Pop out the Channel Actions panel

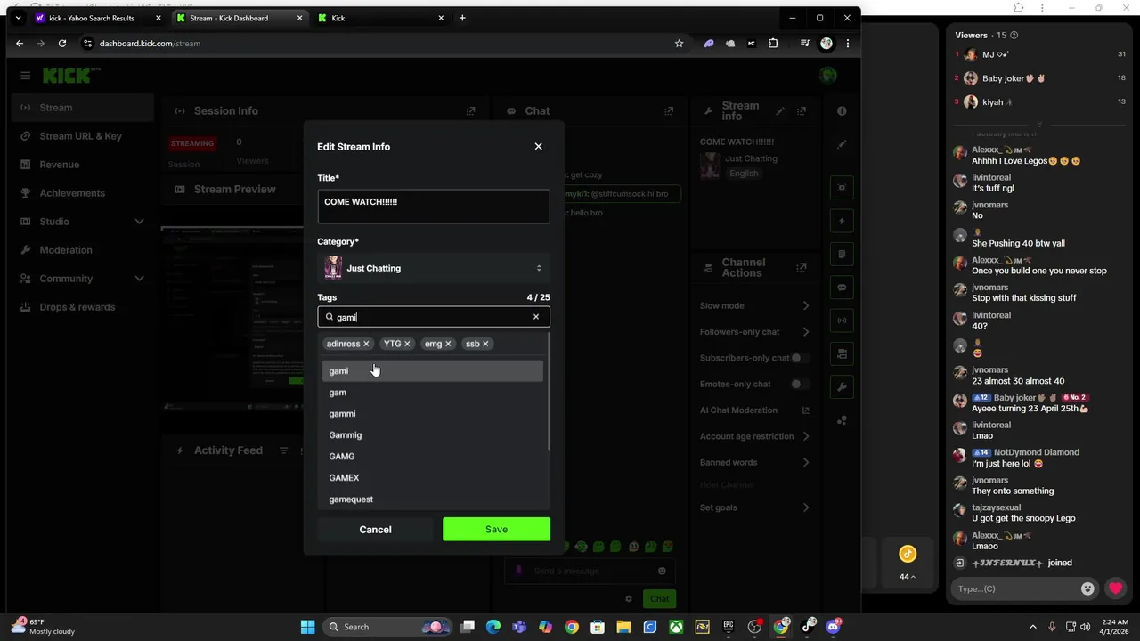coord(802,267)
